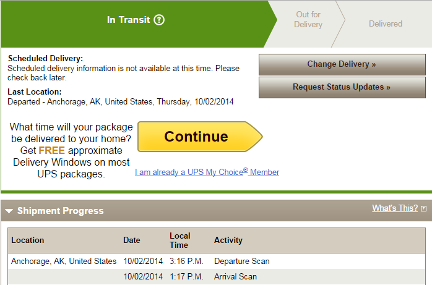This screenshot has height=285, width=432.
Task: Click the Anchorage, AK location cell
Action: tap(64, 261)
